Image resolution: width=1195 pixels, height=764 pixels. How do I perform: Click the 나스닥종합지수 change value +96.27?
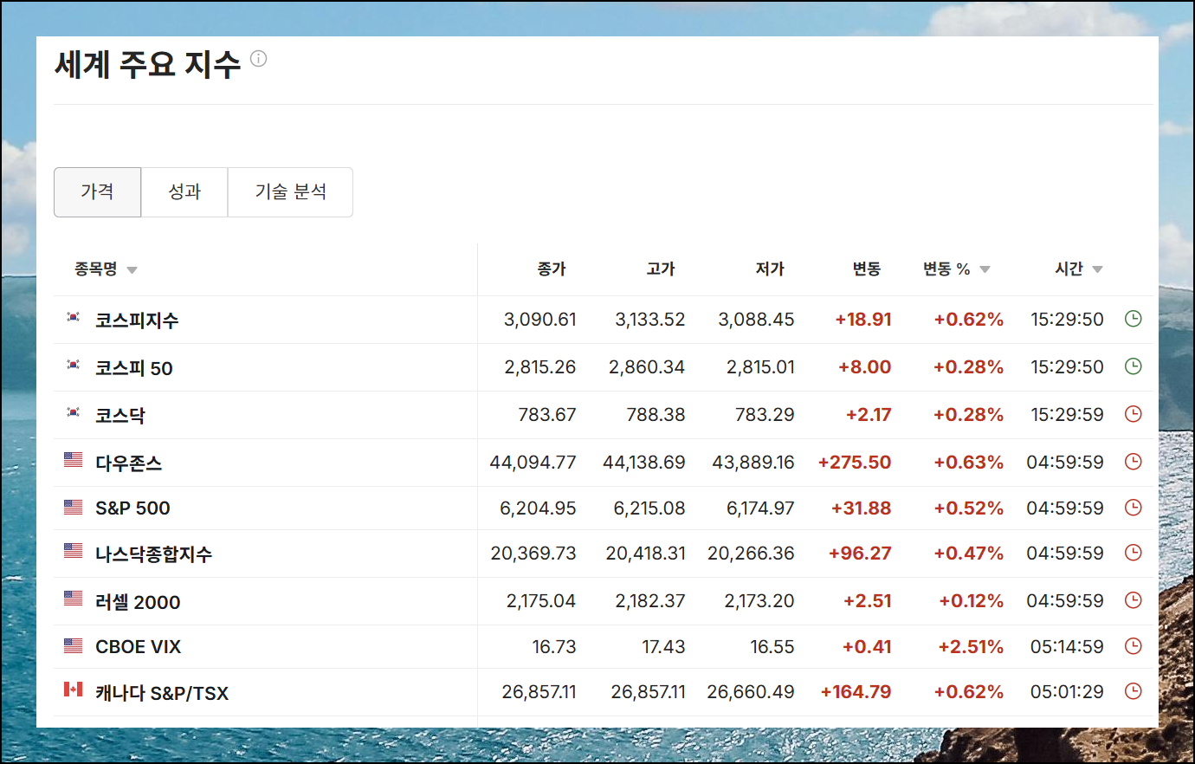click(x=860, y=554)
